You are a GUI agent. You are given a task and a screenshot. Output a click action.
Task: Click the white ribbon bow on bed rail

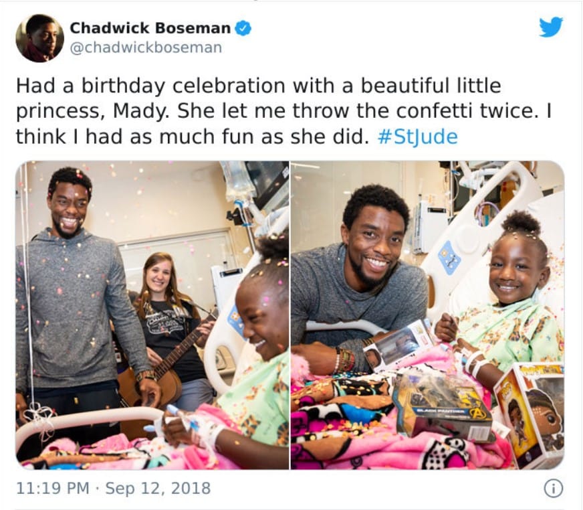[x=39, y=418]
